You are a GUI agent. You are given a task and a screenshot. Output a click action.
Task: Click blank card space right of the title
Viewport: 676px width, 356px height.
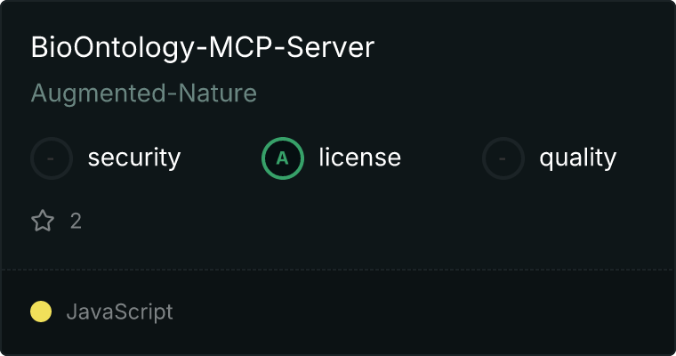point(518,47)
